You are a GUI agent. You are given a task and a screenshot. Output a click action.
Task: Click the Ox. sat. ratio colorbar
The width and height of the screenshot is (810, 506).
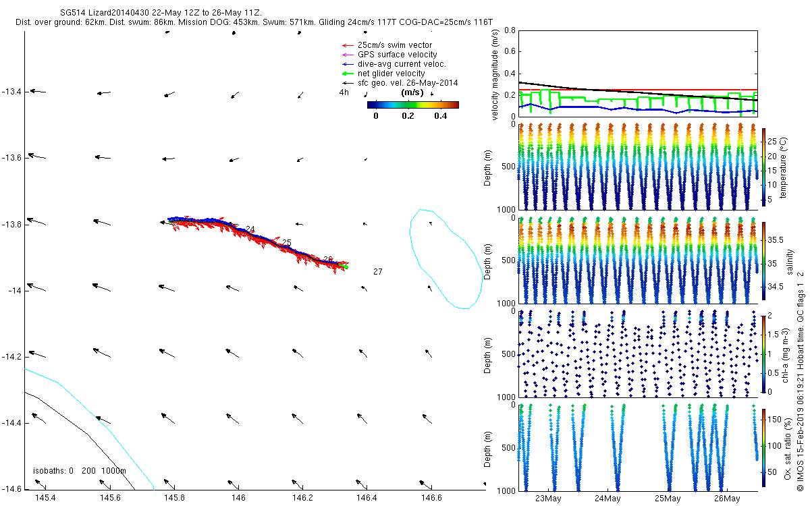pos(764,446)
